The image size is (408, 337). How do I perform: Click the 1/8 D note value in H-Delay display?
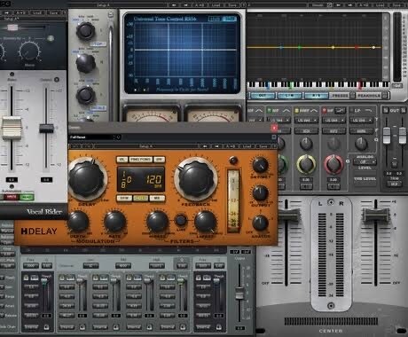tap(127, 180)
